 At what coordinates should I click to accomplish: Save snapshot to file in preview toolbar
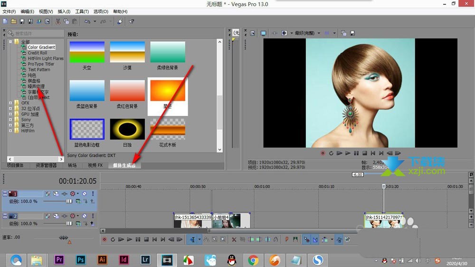(x=352, y=33)
